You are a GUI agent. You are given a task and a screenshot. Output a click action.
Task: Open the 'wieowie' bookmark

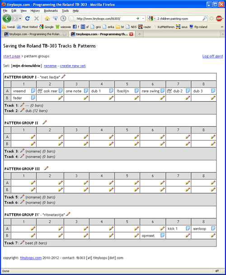(x=63, y=27)
